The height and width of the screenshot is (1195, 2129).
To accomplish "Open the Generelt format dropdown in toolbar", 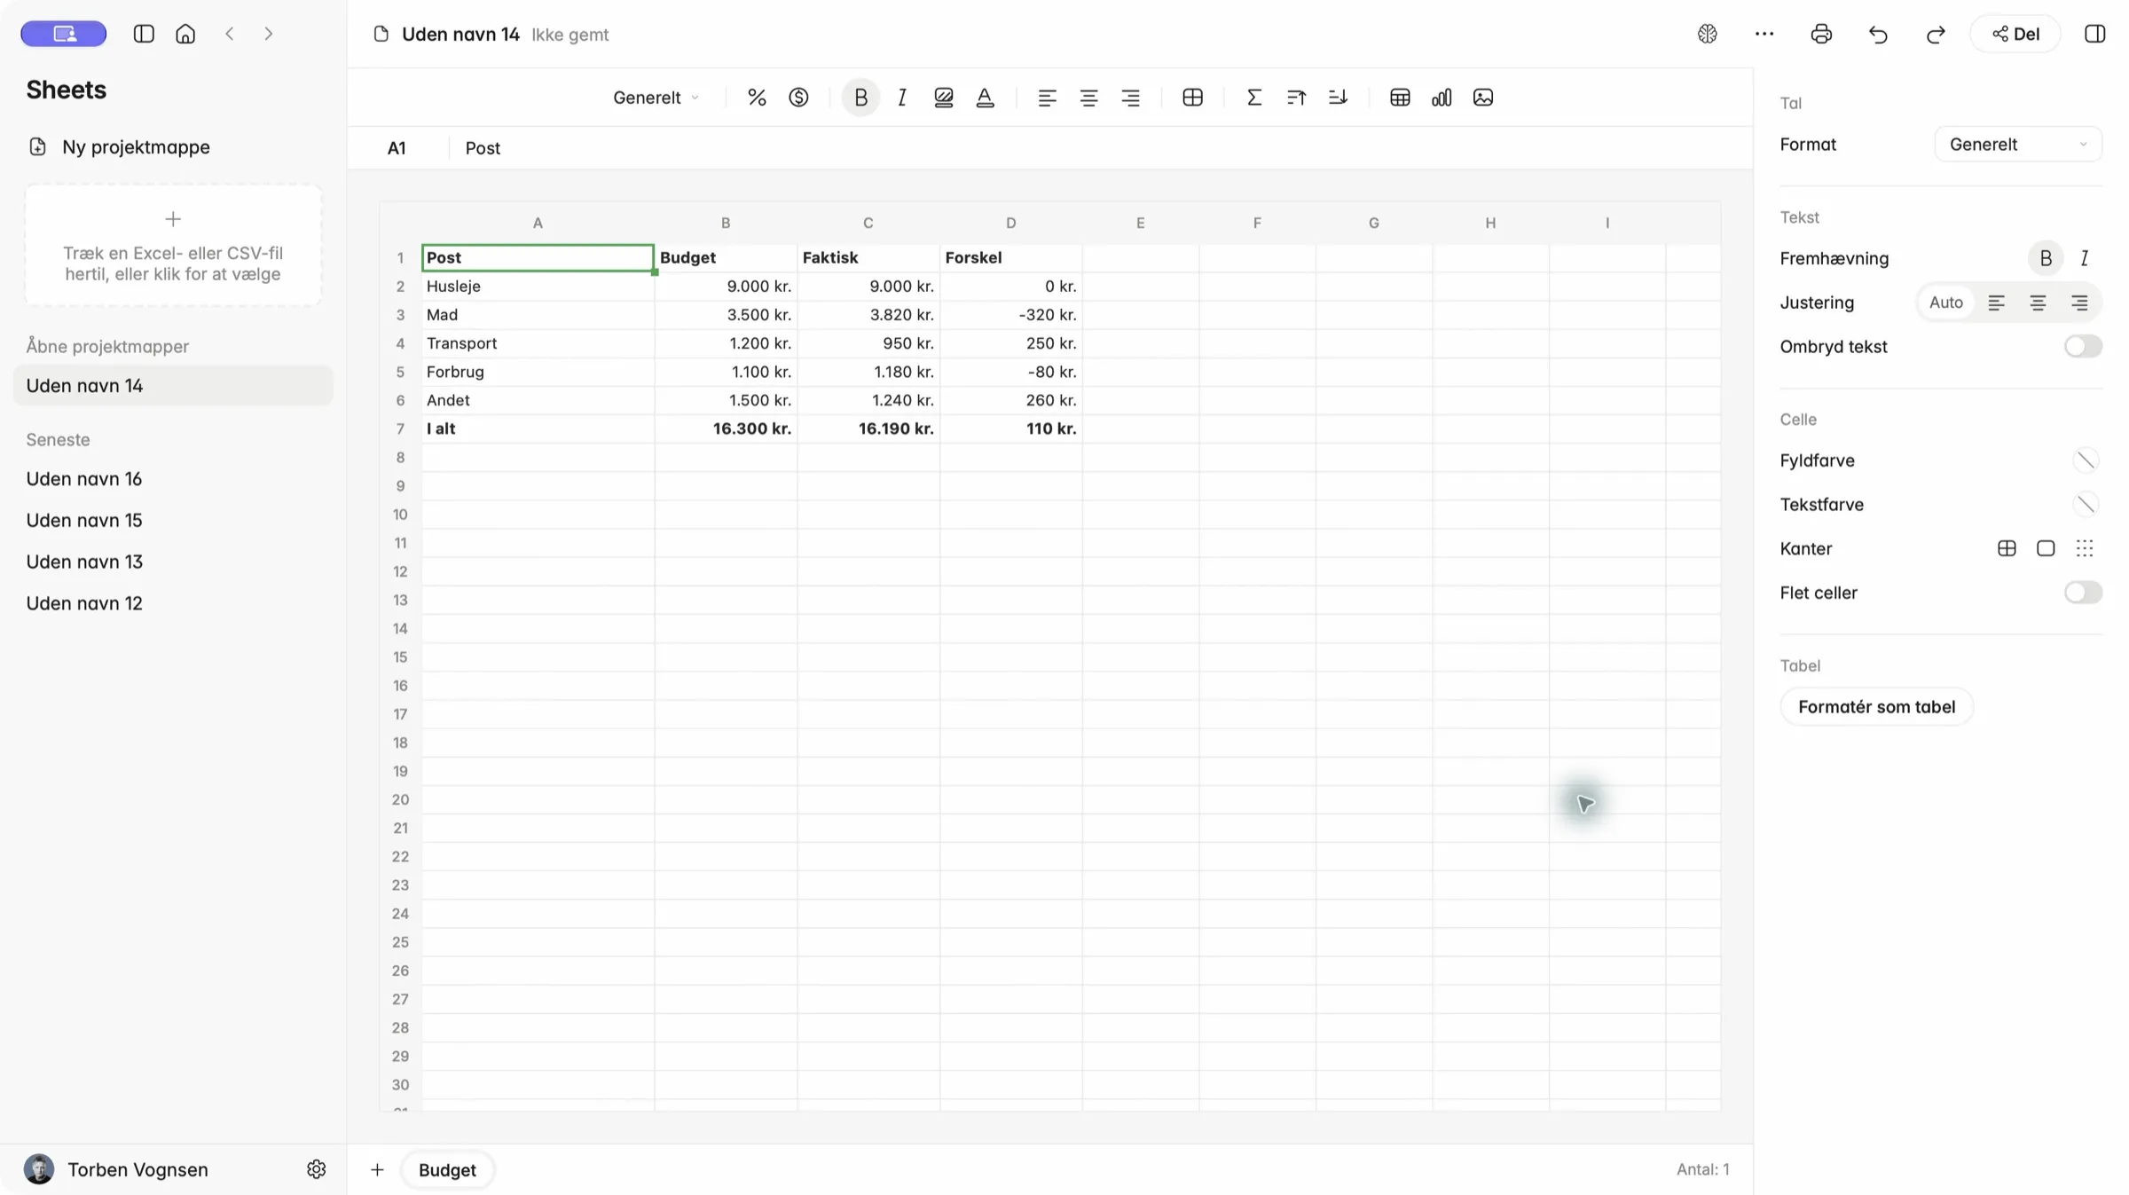I will 656,98.
